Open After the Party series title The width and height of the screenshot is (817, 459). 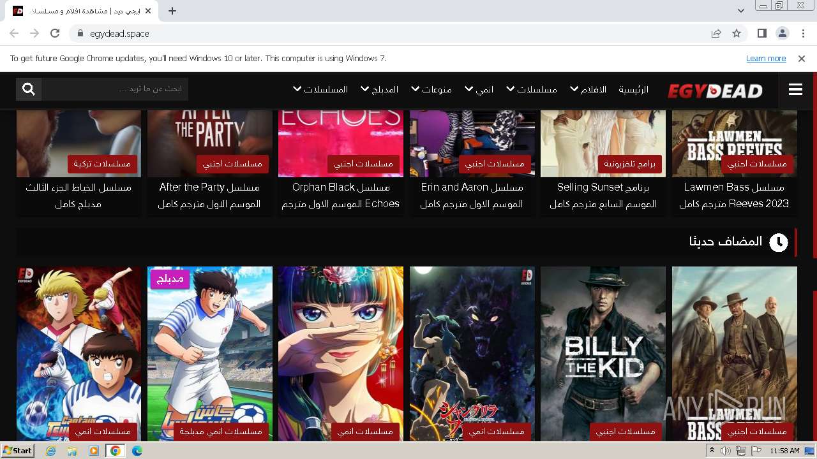pos(209,196)
